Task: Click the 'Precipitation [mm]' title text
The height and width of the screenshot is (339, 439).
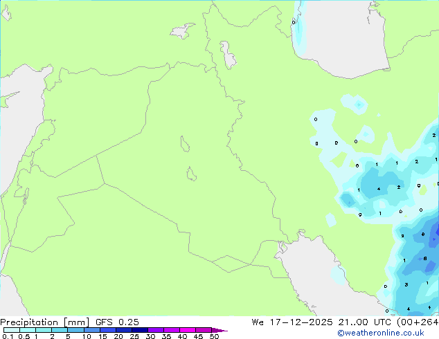Action: (45, 322)
